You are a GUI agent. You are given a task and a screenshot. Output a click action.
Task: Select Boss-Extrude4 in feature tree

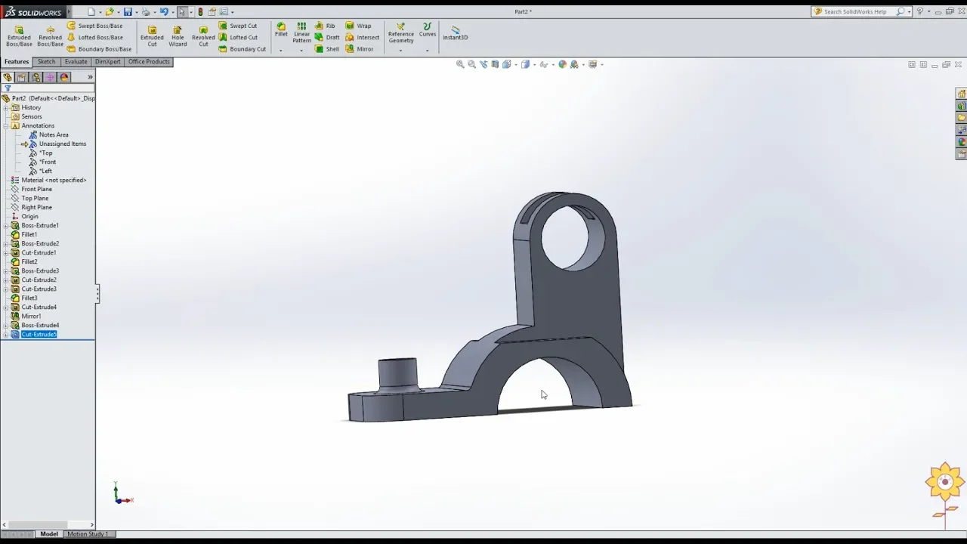click(40, 326)
